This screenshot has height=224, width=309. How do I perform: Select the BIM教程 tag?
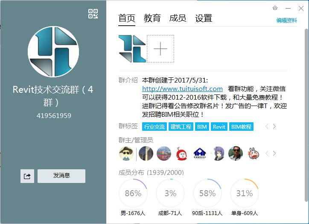pyautogui.click(x=242, y=127)
